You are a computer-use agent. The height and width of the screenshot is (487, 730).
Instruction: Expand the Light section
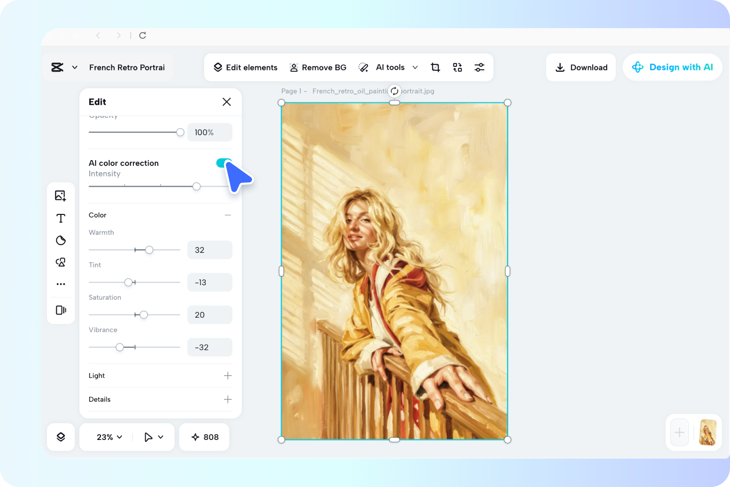coord(228,375)
